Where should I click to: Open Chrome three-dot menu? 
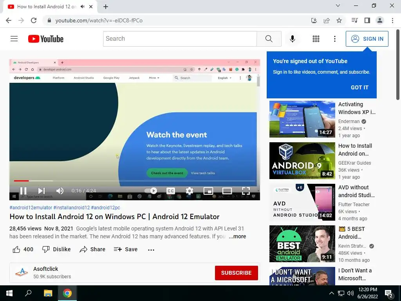[x=392, y=20]
